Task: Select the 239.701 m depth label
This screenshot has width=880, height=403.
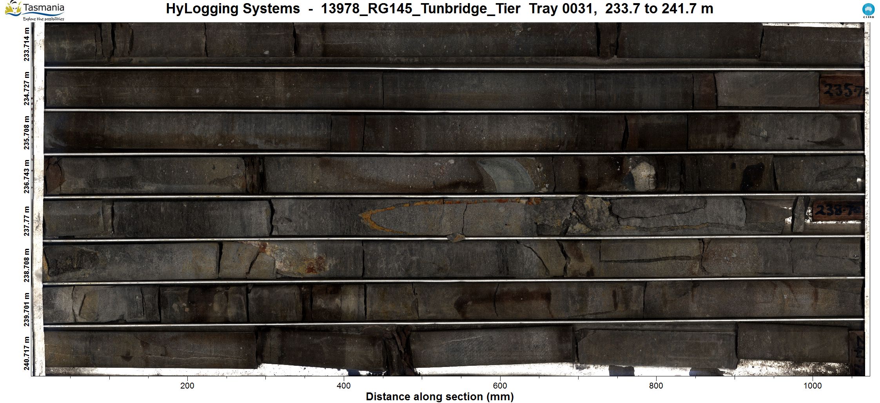Action: (x=27, y=309)
